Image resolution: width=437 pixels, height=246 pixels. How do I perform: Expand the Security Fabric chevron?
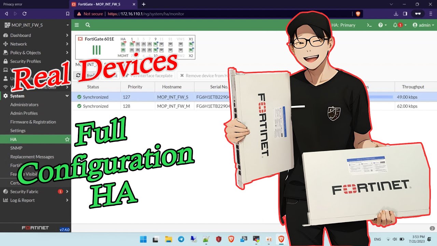(67, 191)
